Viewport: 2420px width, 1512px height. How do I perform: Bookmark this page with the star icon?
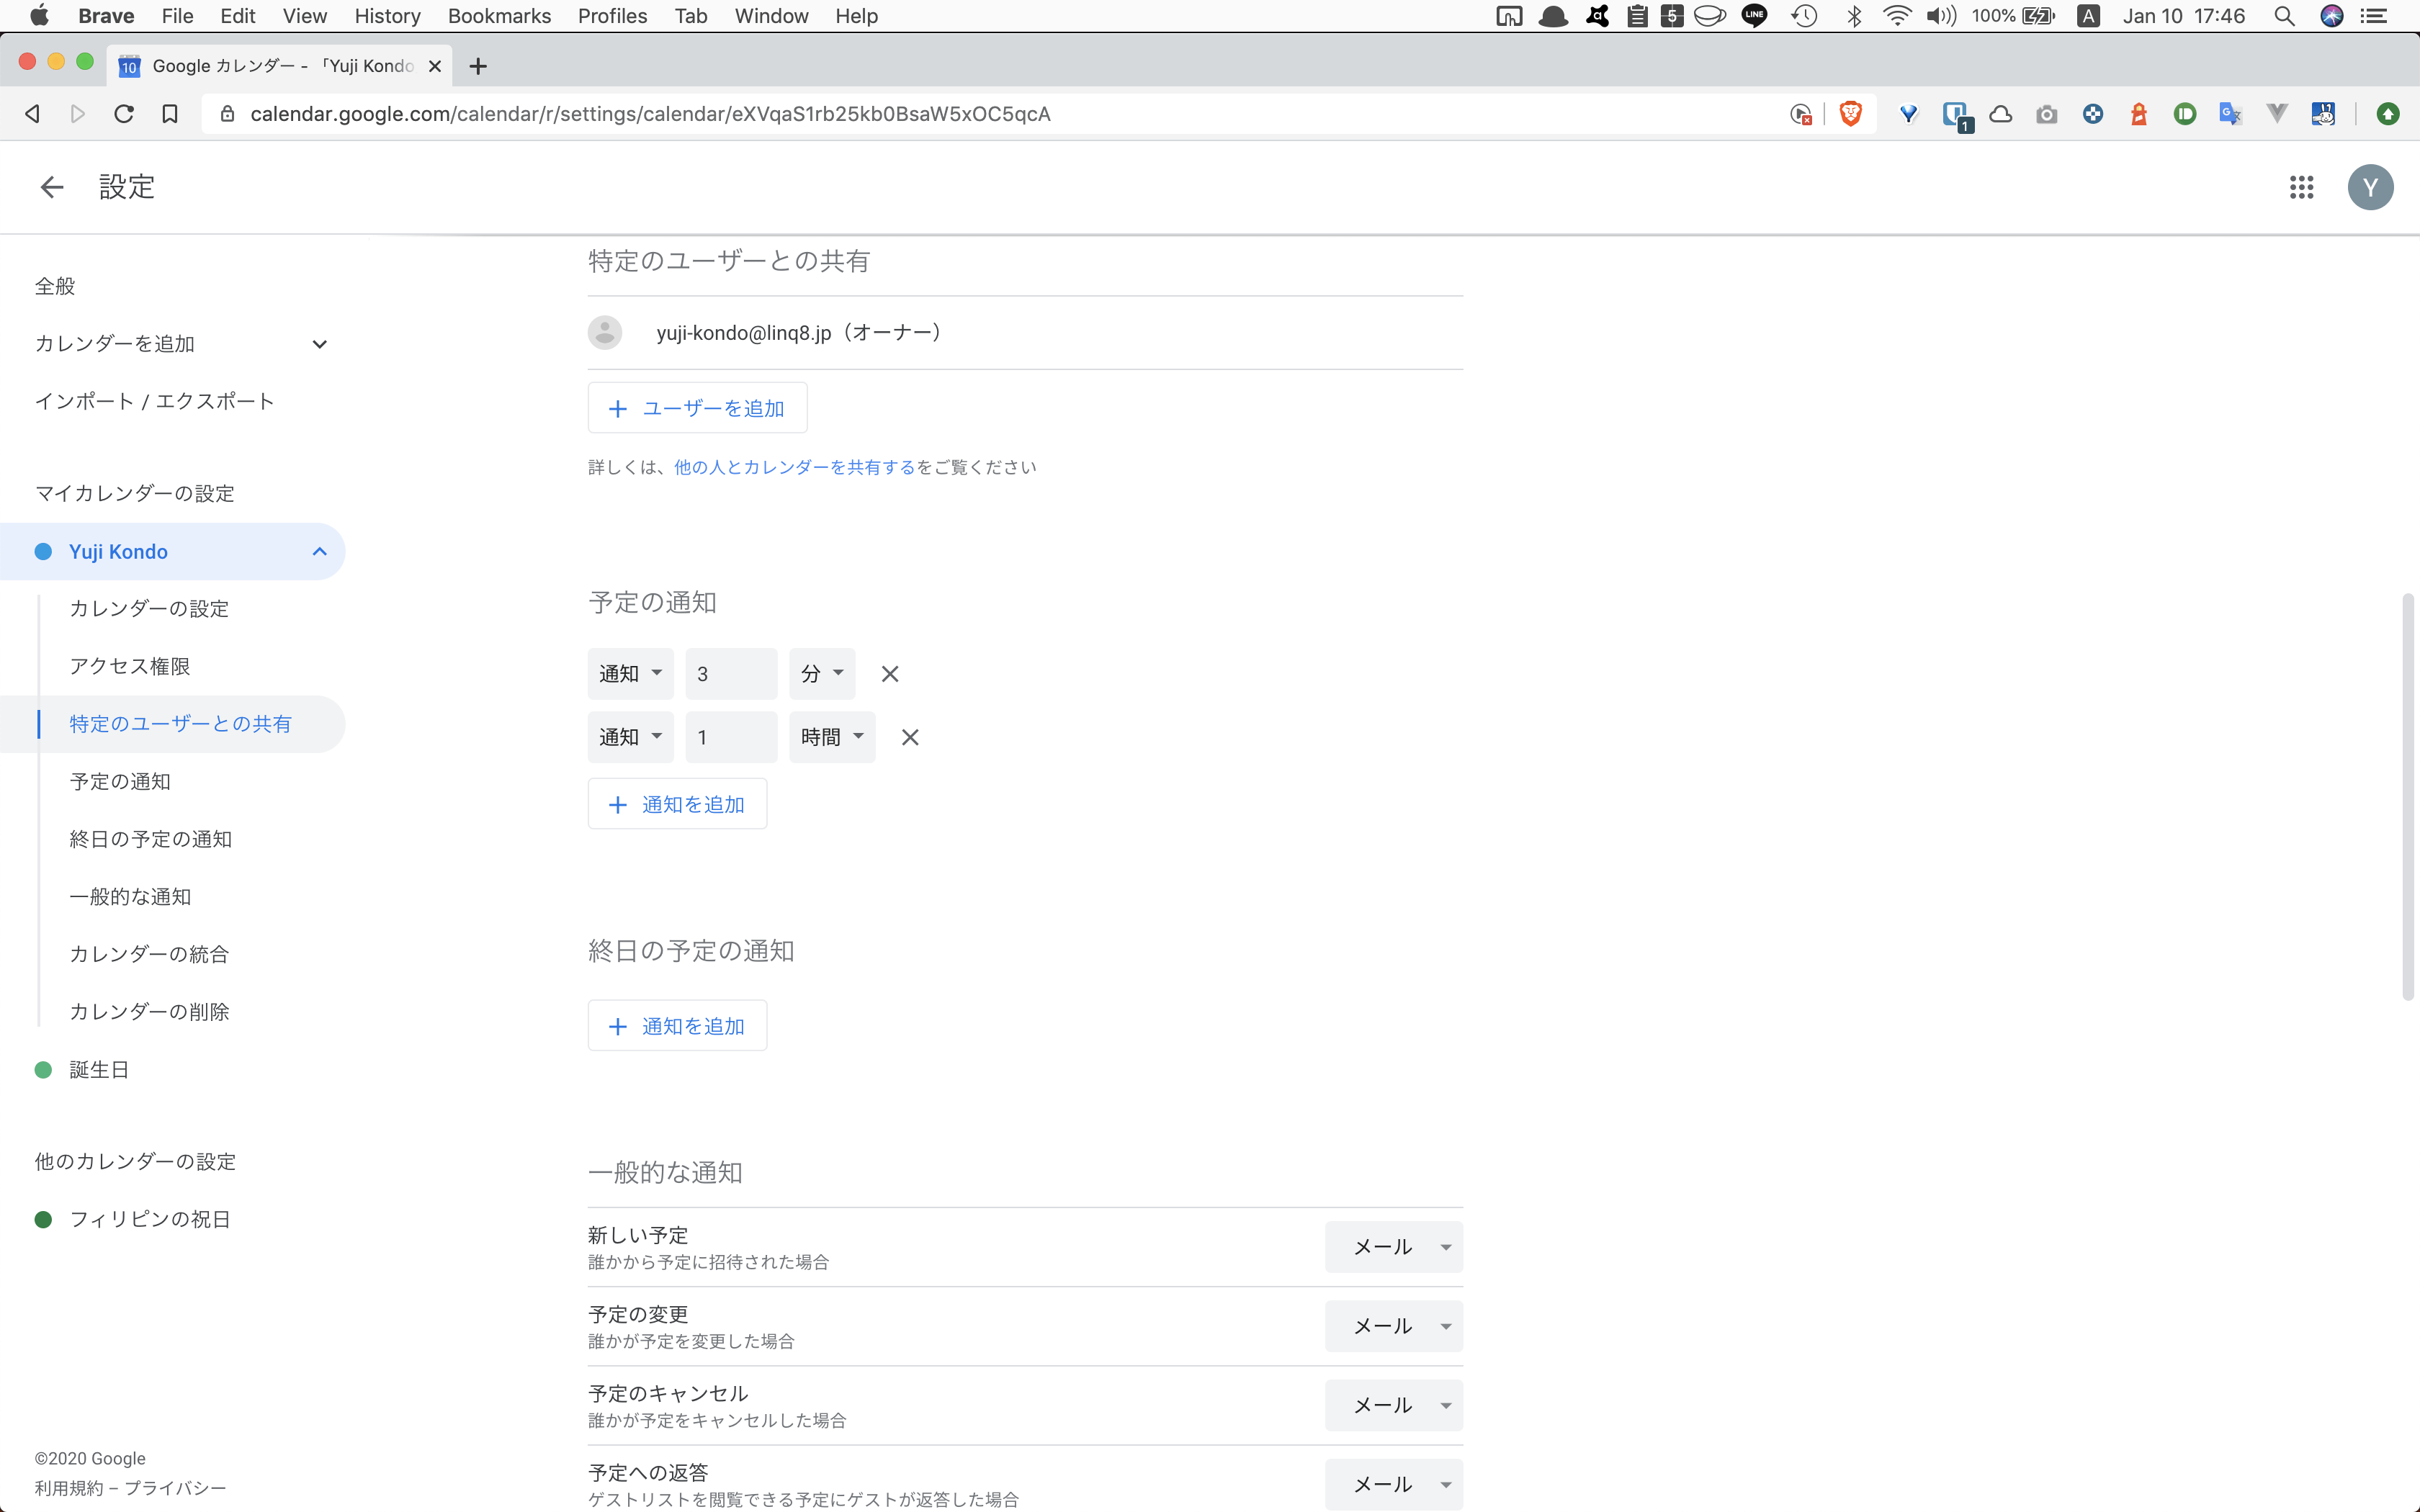(x=169, y=113)
